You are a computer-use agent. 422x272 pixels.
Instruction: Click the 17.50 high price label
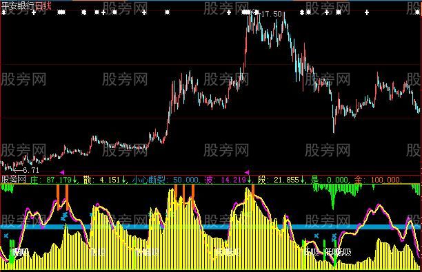(271, 14)
